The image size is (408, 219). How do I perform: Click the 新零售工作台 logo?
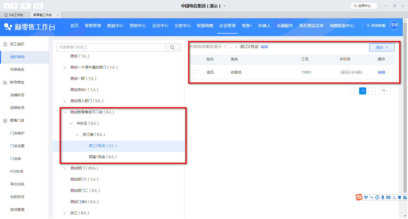pyautogui.click(x=30, y=27)
